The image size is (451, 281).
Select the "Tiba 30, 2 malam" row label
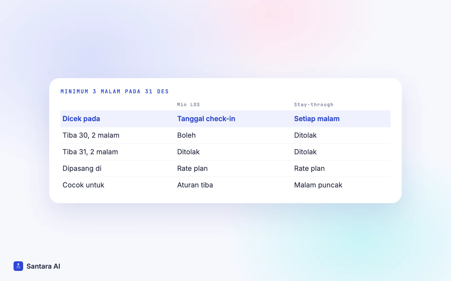point(91,135)
